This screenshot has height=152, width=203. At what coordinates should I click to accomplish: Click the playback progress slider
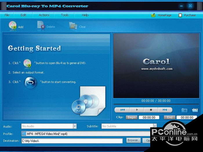[x=156, y=104]
